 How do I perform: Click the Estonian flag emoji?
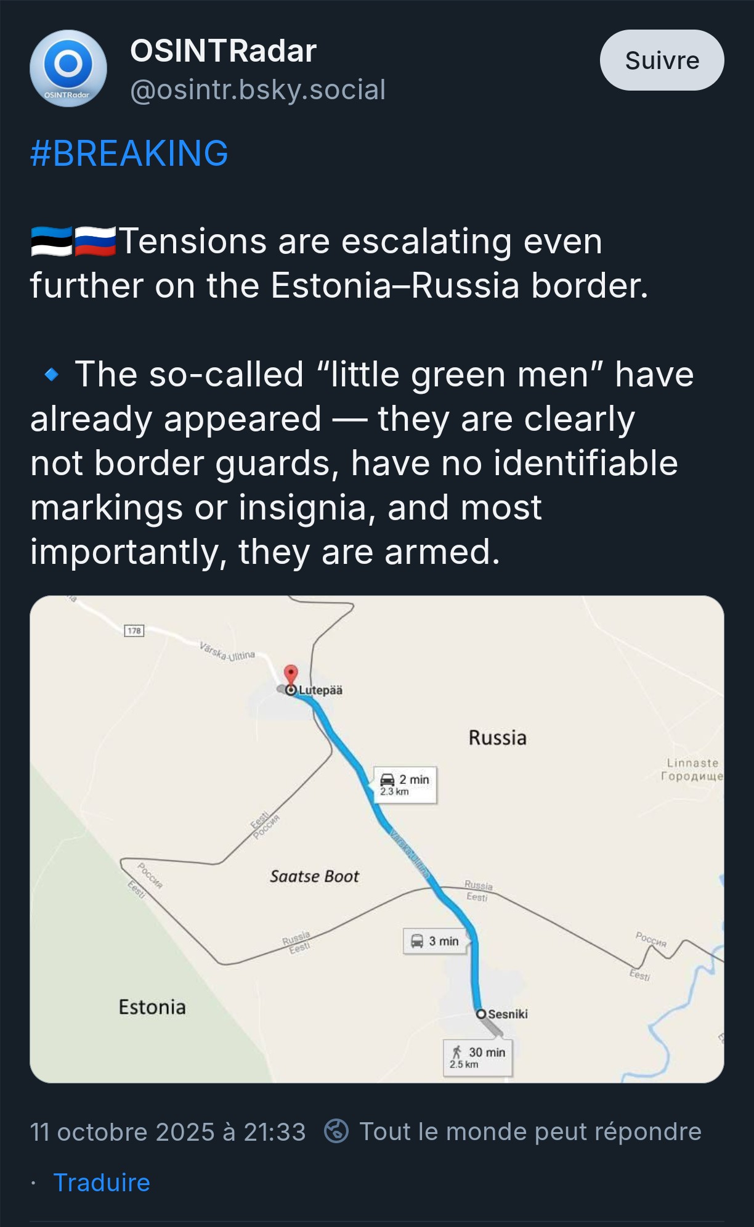pos(51,241)
